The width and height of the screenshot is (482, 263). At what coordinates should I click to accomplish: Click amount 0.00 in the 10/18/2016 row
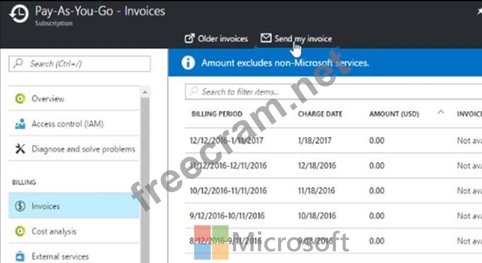point(377,216)
